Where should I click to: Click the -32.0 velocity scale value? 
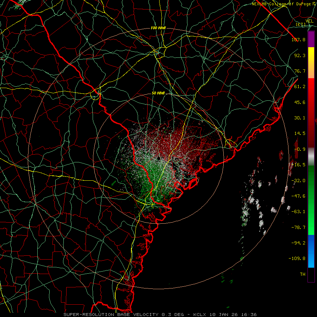coord(298,181)
